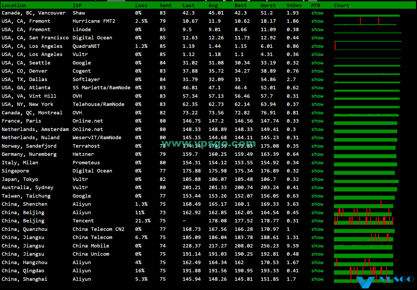Click the Chart column header
Image resolution: width=417 pixels, height=290 pixels.
pyautogui.click(x=341, y=6)
